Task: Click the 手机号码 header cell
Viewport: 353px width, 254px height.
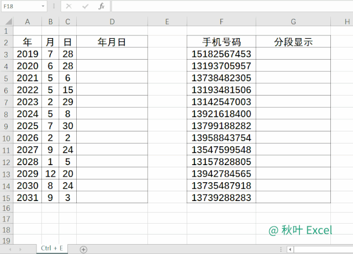Action: coord(222,42)
